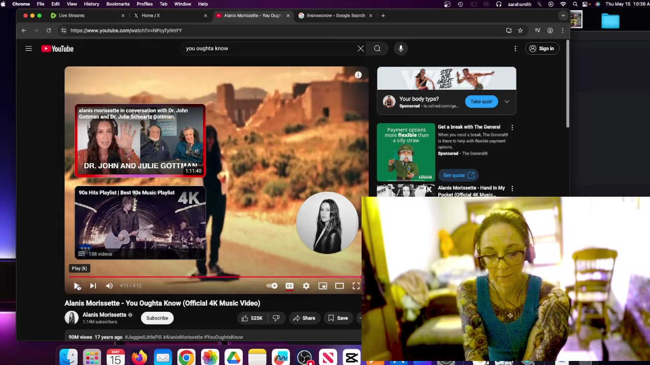Click the install app icon in address bar

point(509,30)
